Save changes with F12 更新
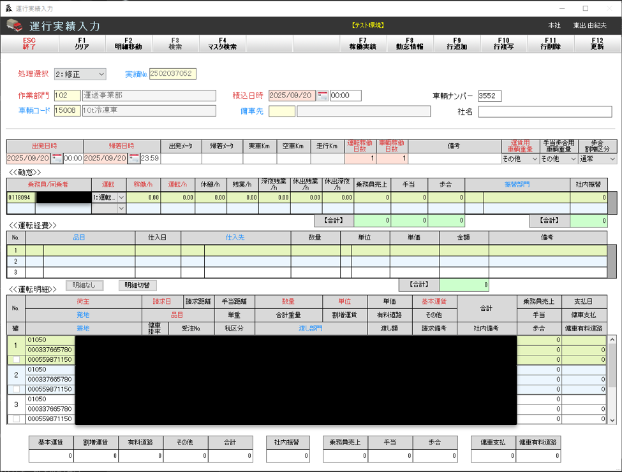 598,45
